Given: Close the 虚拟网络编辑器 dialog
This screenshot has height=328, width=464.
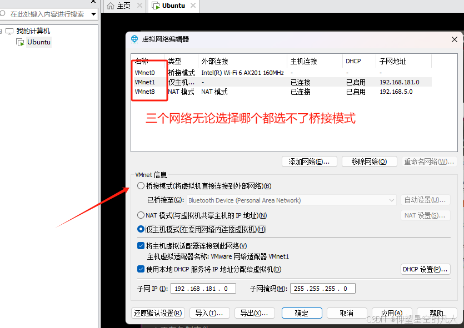Looking at the screenshot, I should (x=455, y=39).
